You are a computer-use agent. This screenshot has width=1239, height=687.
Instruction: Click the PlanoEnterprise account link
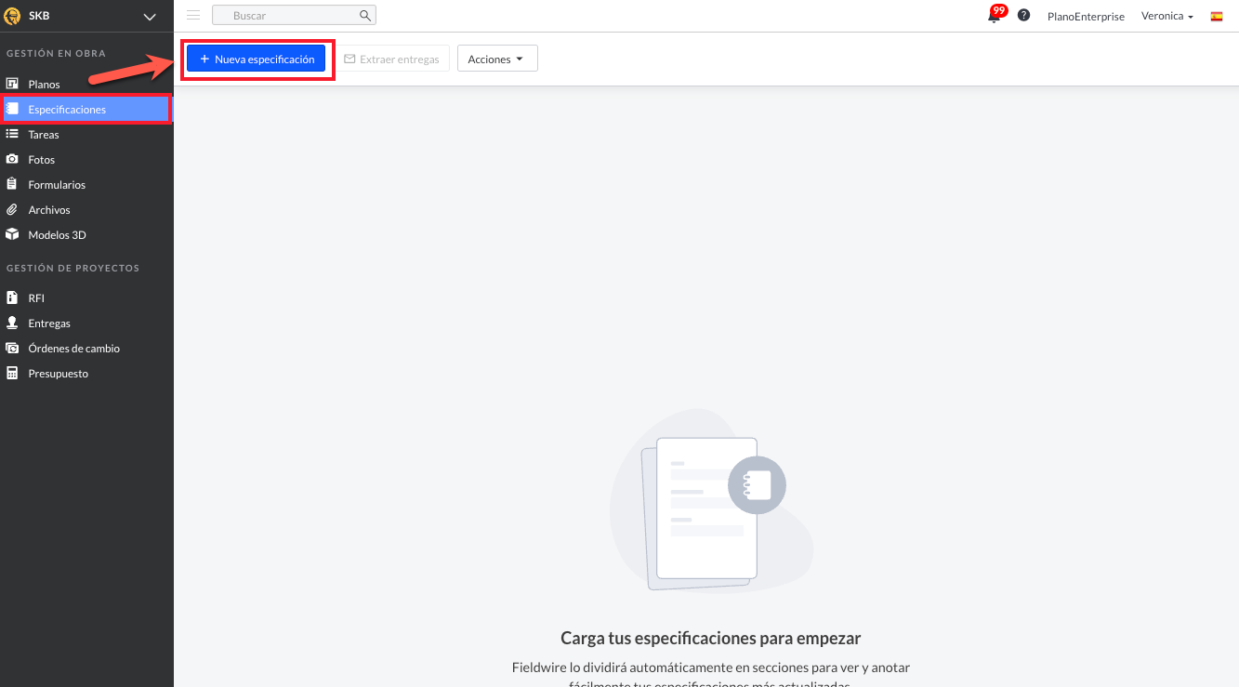1085,17
